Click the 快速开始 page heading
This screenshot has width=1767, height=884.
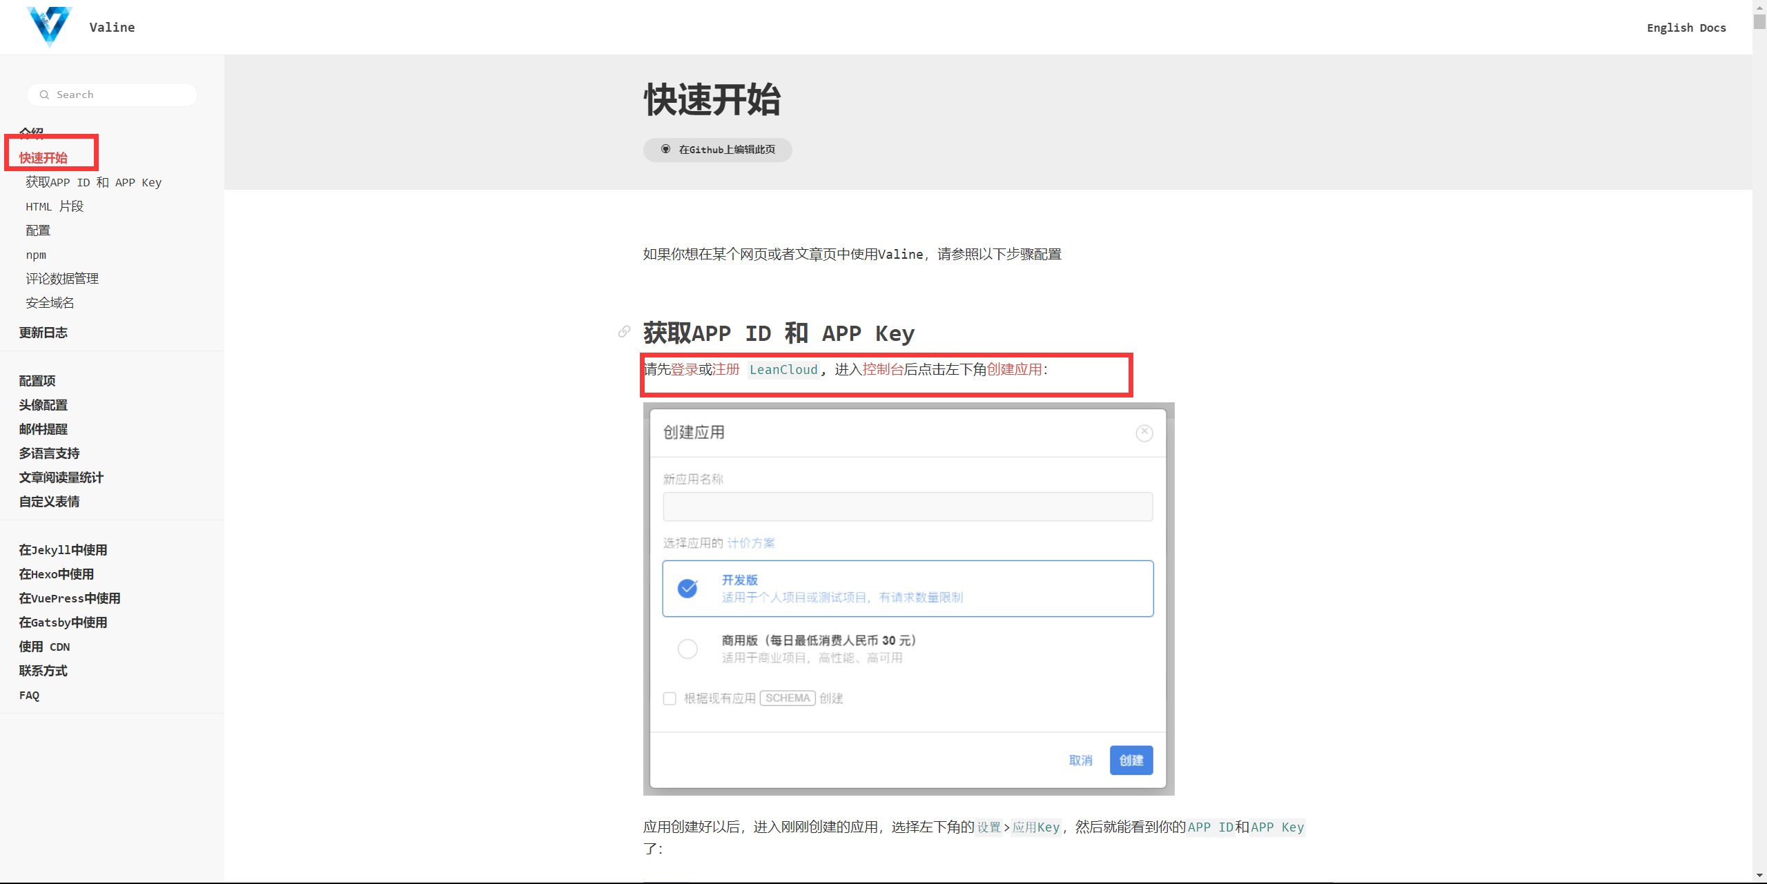(712, 99)
